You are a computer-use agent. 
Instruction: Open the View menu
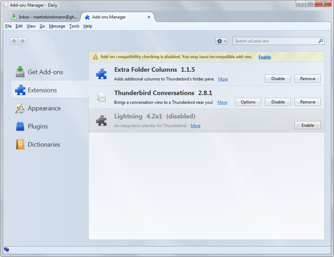31,26
